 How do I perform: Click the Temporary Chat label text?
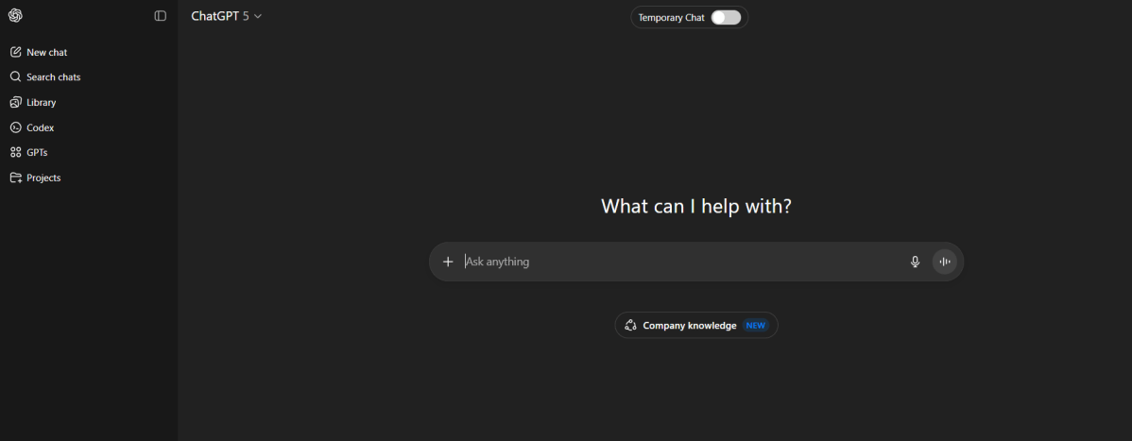671,17
